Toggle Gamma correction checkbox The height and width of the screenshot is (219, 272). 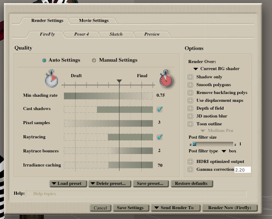(x=191, y=169)
